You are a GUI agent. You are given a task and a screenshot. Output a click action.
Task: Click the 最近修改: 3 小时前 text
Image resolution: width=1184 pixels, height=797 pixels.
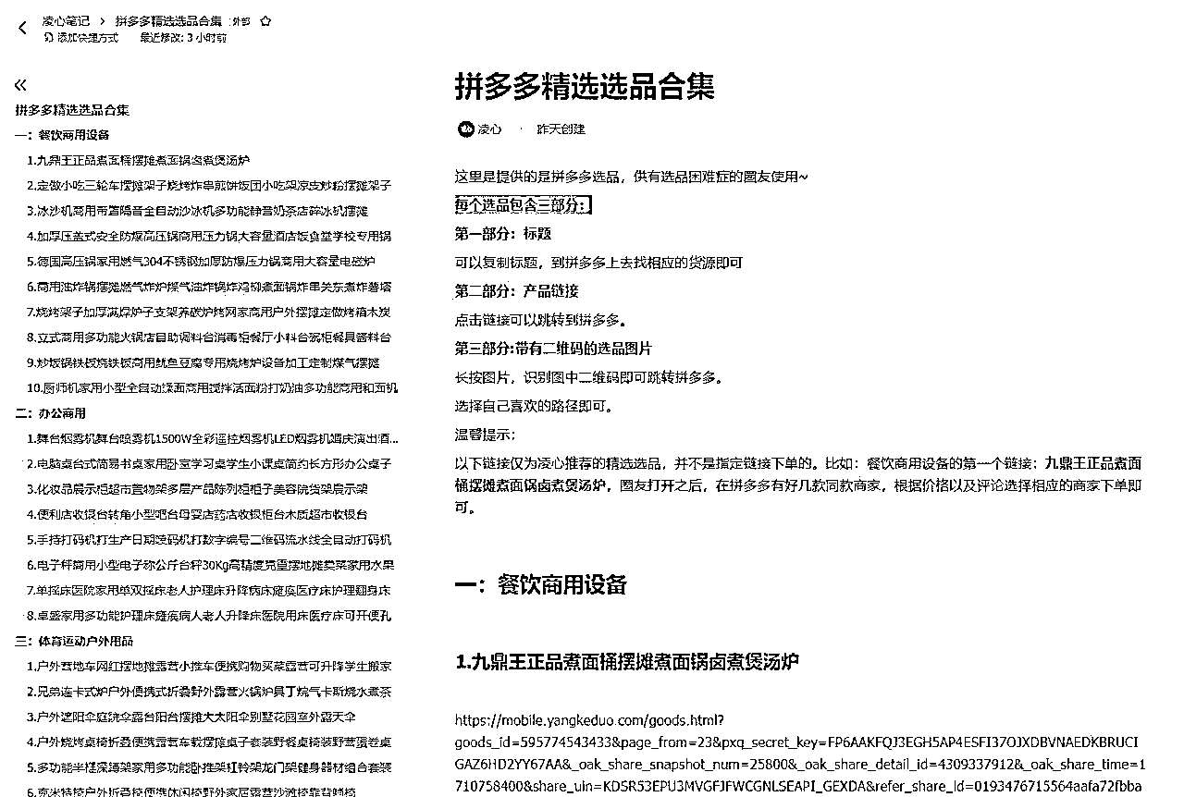(x=183, y=38)
